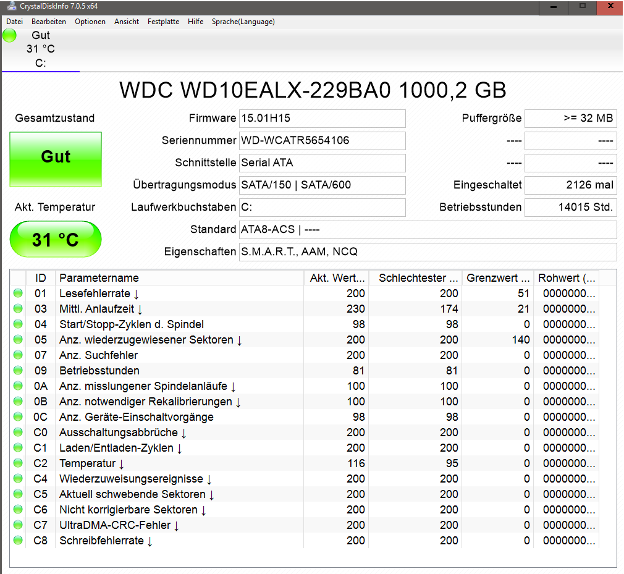The width and height of the screenshot is (624, 574).
Task: Open the Bearbeiten menu
Action: [x=49, y=22]
